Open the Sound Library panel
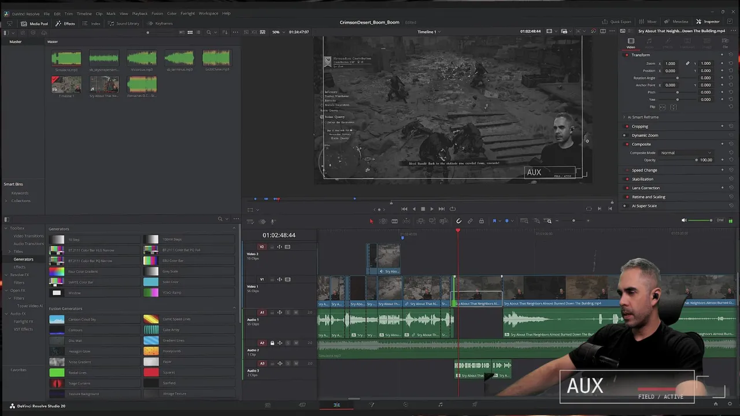Image resolution: width=740 pixels, height=416 pixels. pos(124,24)
